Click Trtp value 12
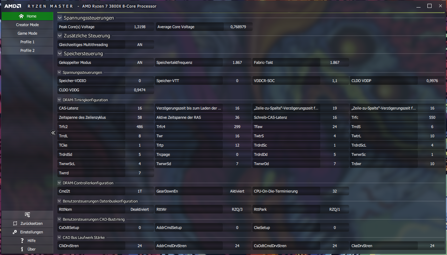Viewport: 447px width, 255px height. pyautogui.click(x=237, y=145)
